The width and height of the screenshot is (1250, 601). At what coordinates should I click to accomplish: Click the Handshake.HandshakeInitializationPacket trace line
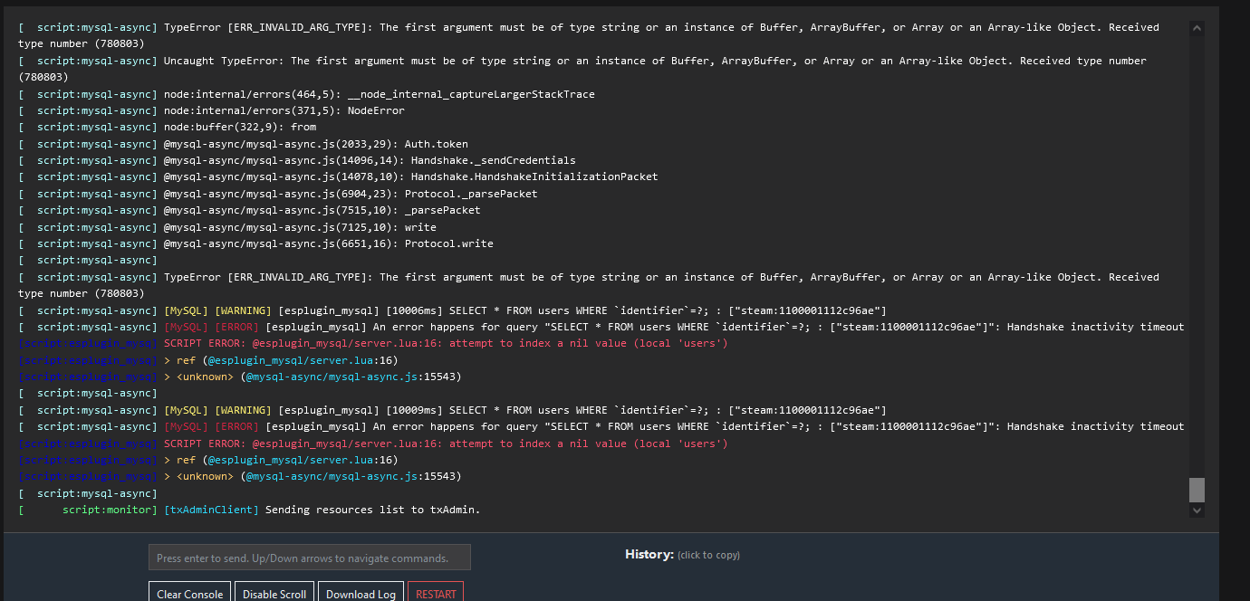pos(410,176)
